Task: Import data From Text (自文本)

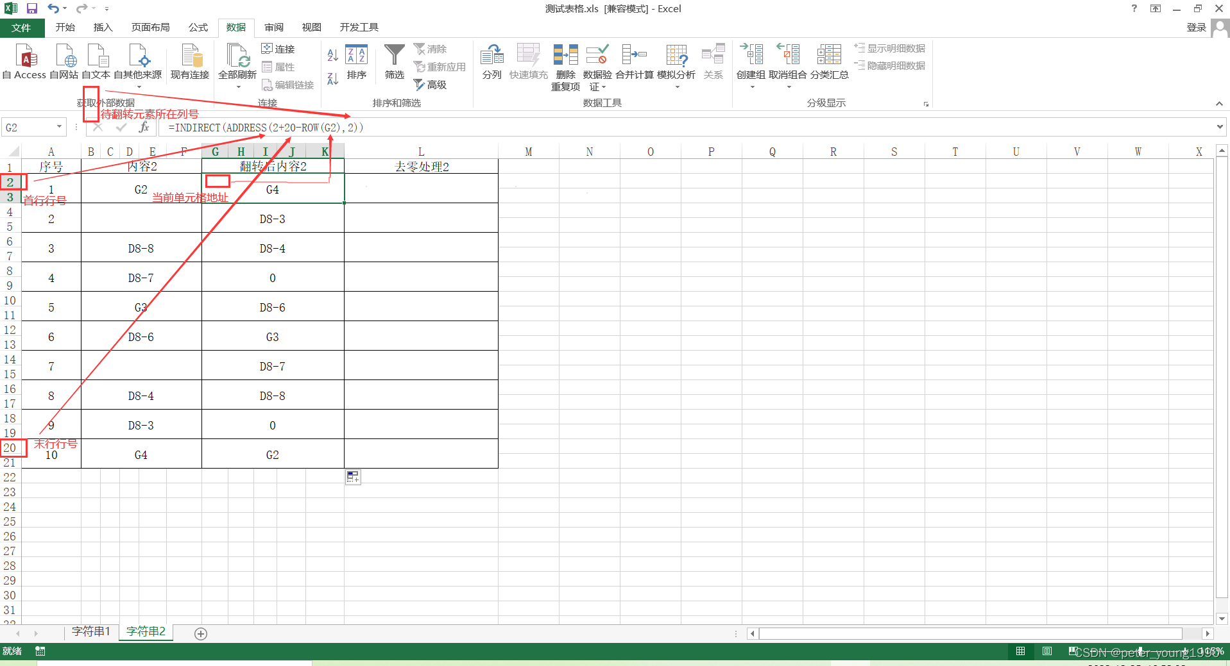Action: (96, 62)
